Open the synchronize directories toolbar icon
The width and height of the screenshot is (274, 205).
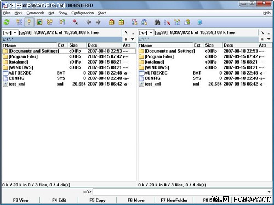pyautogui.click(x=177, y=22)
